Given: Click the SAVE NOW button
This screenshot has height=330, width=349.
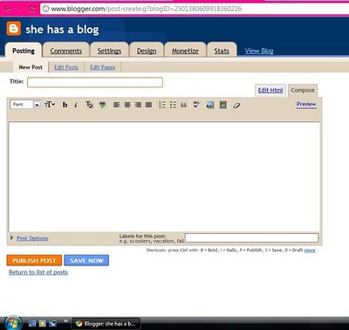Looking at the screenshot, I should [86, 260].
